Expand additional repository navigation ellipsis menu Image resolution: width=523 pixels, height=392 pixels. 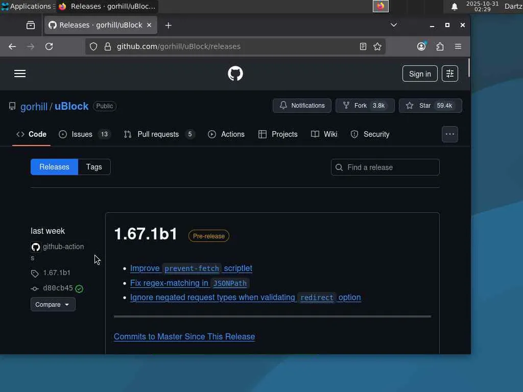coord(449,134)
